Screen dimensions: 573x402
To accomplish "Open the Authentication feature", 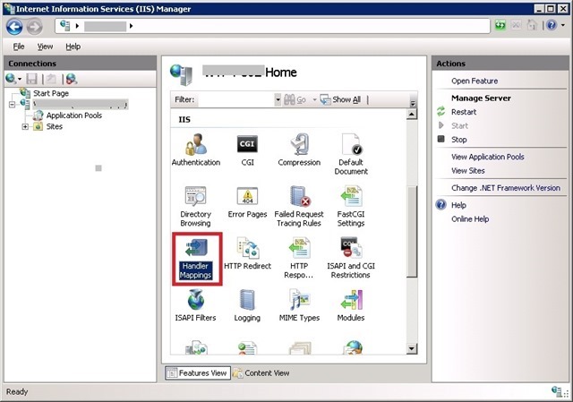I will [196, 150].
